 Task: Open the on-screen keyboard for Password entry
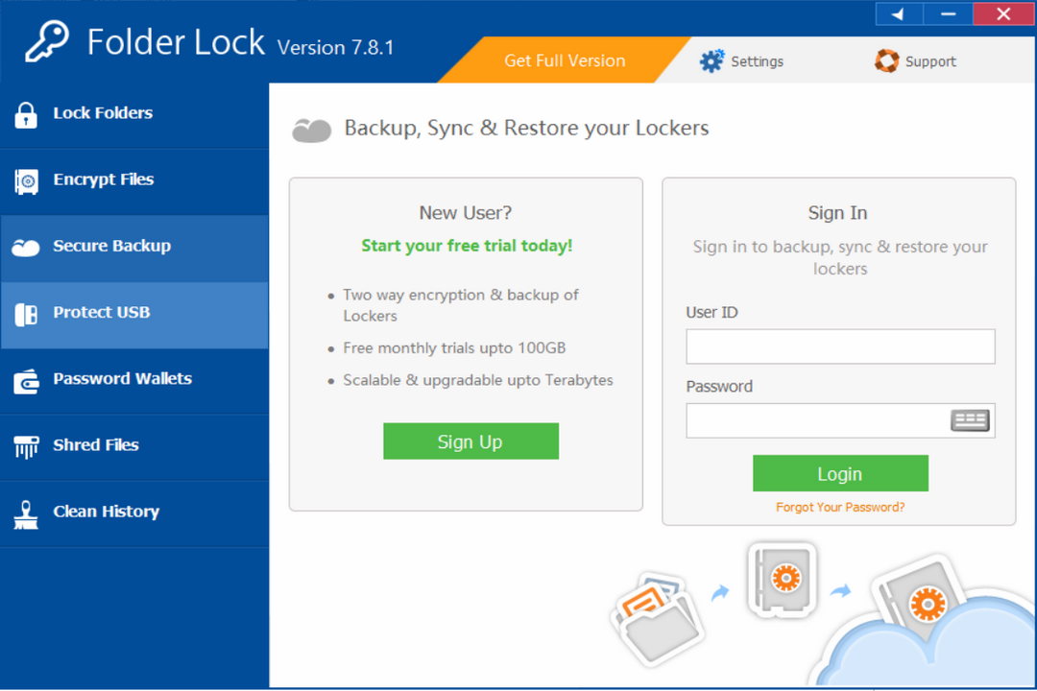coord(970,420)
